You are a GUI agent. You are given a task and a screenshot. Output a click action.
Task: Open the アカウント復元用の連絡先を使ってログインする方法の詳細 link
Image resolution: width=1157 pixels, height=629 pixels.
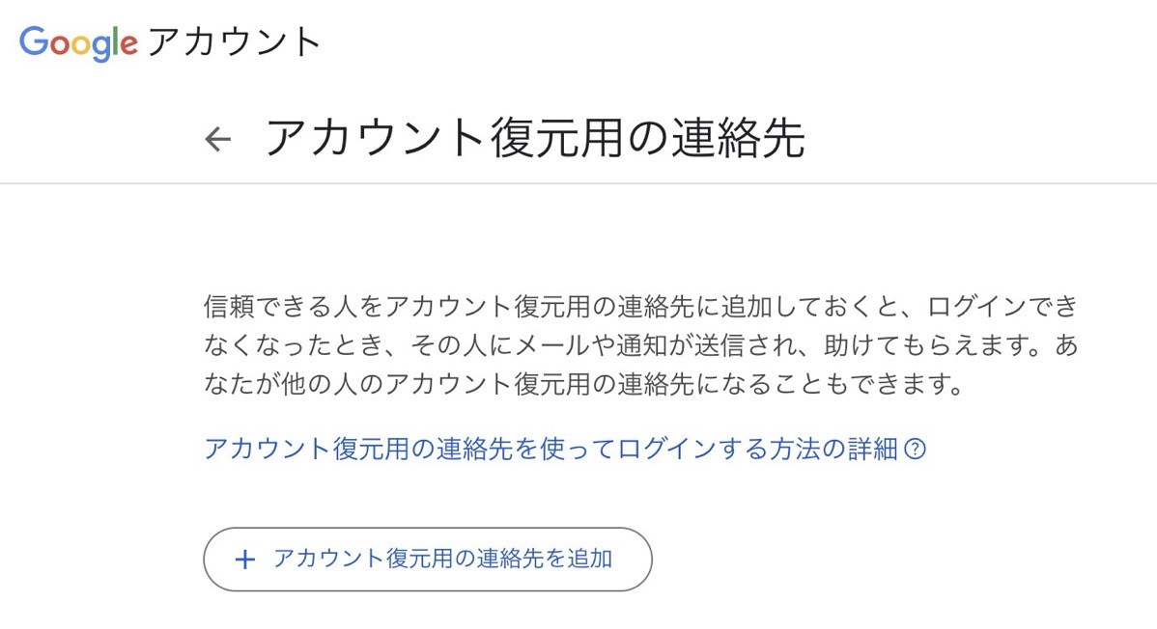[x=550, y=450]
